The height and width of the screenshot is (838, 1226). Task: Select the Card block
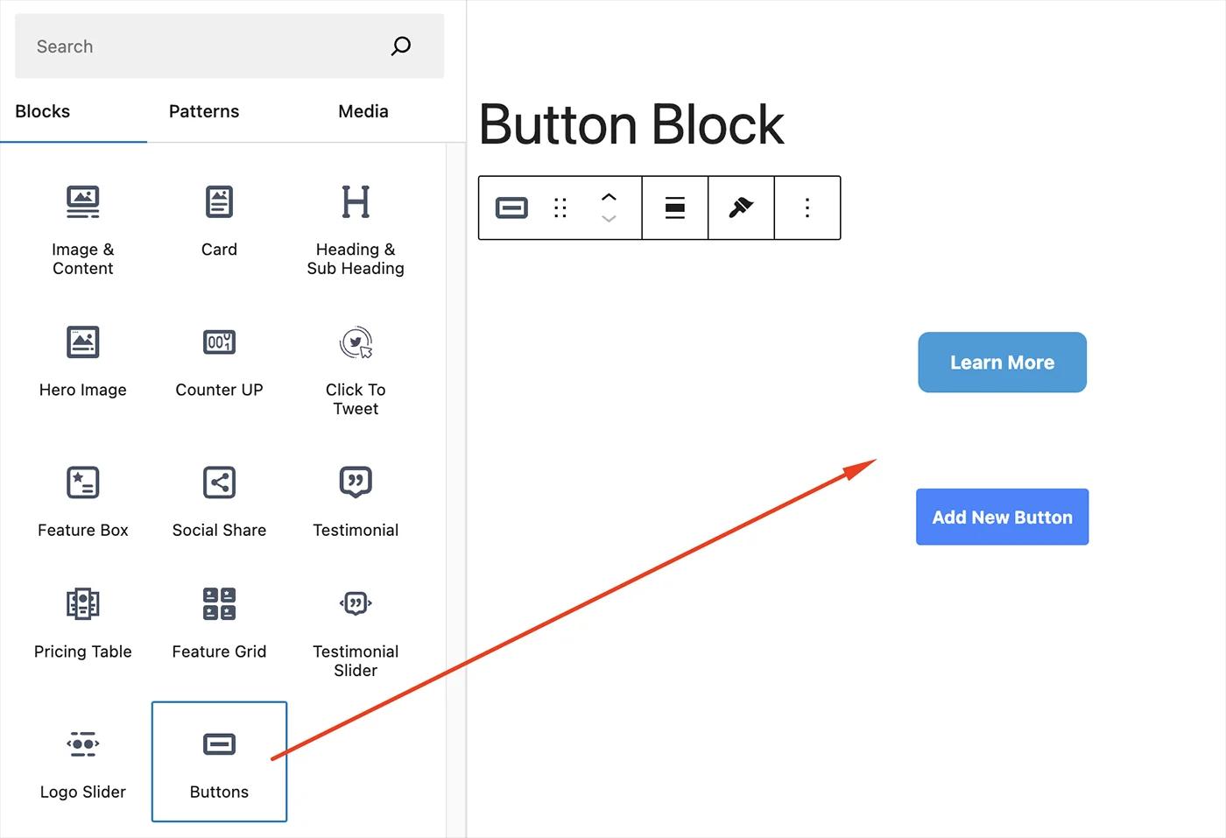pos(219,219)
